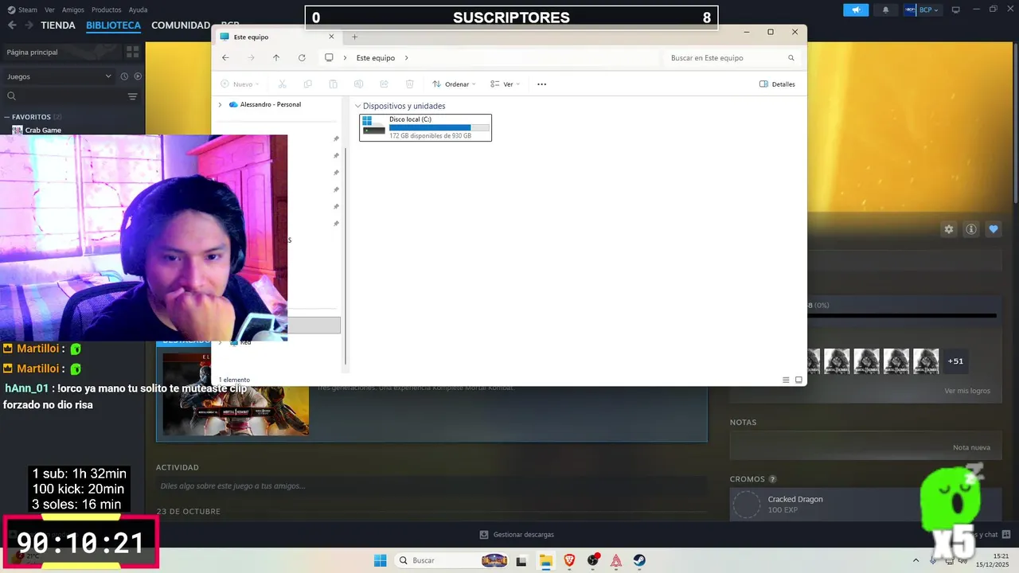Image resolution: width=1019 pixels, height=573 pixels.
Task: Click the search magnifier in File Explorer
Action: click(x=791, y=58)
